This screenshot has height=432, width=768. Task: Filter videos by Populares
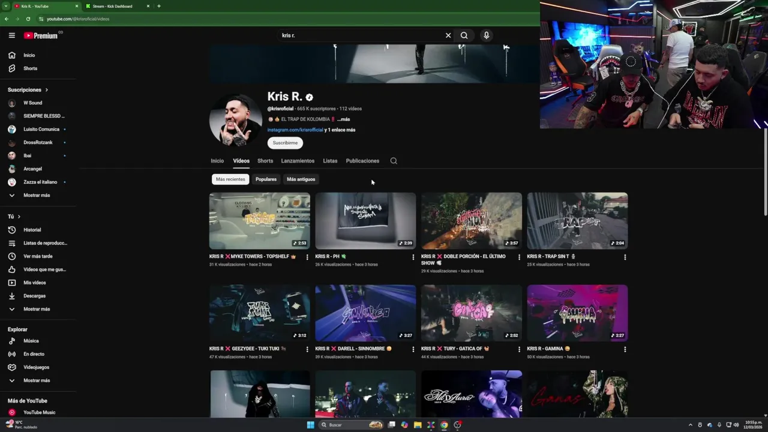coord(266,179)
